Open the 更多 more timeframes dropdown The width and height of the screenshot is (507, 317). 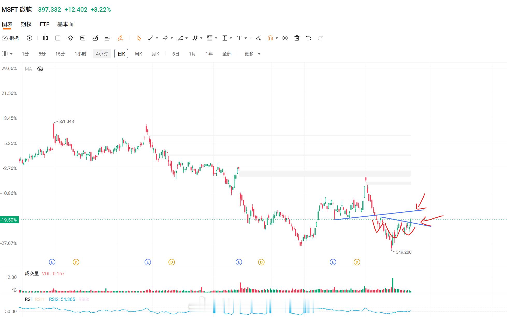click(x=252, y=54)
